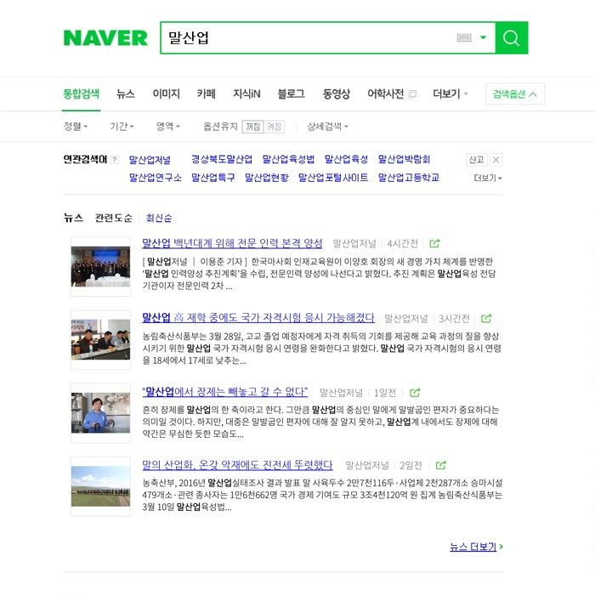Set 옵션유지 to 꺼짐
Image resolution: width=595 pixels, height=596 pixels.
tap(252, 127)
